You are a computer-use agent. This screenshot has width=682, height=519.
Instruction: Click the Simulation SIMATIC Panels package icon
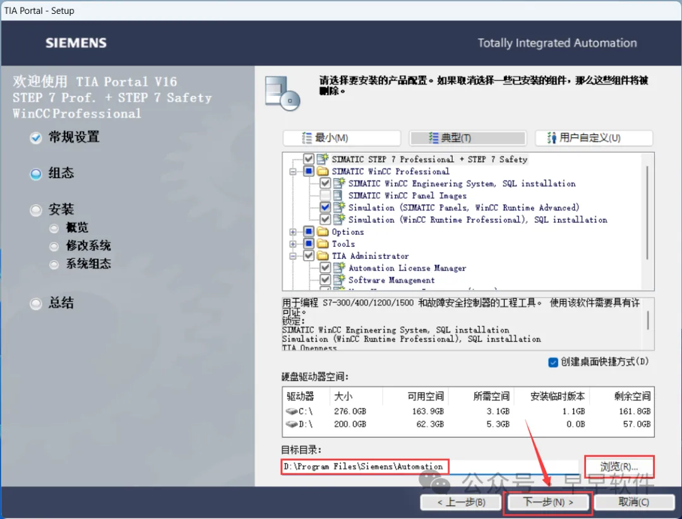(339, 207)
